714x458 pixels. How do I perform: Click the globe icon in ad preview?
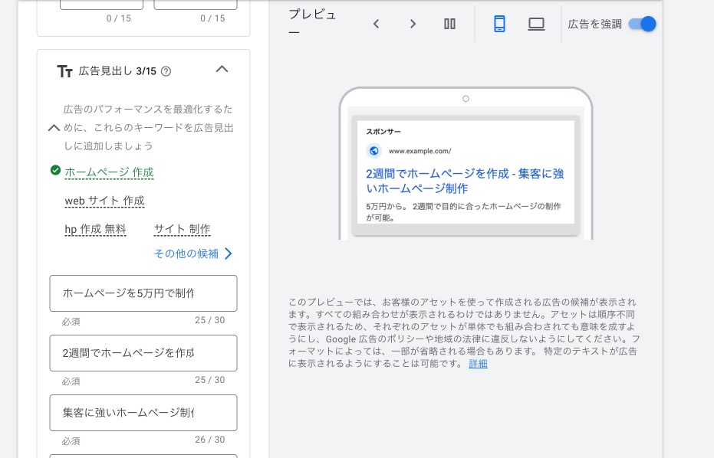click(374, 151)
